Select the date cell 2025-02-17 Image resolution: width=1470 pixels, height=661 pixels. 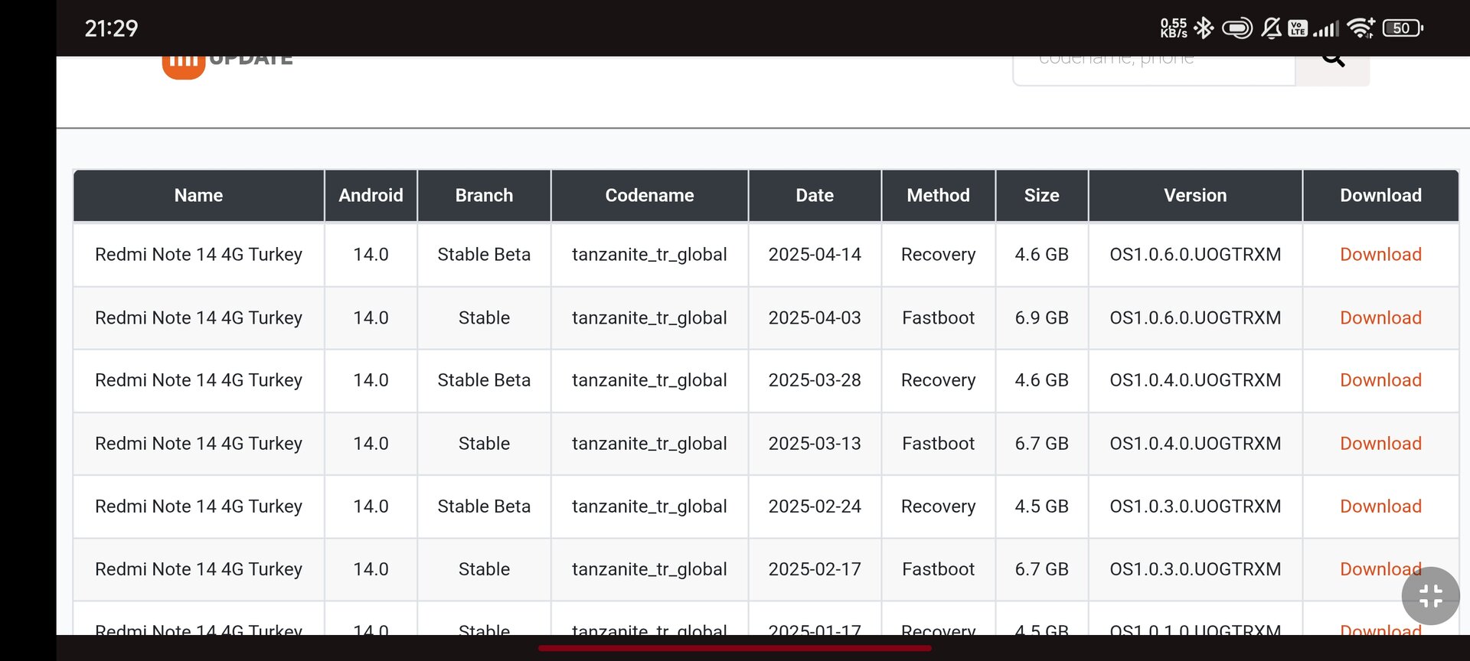815,569
